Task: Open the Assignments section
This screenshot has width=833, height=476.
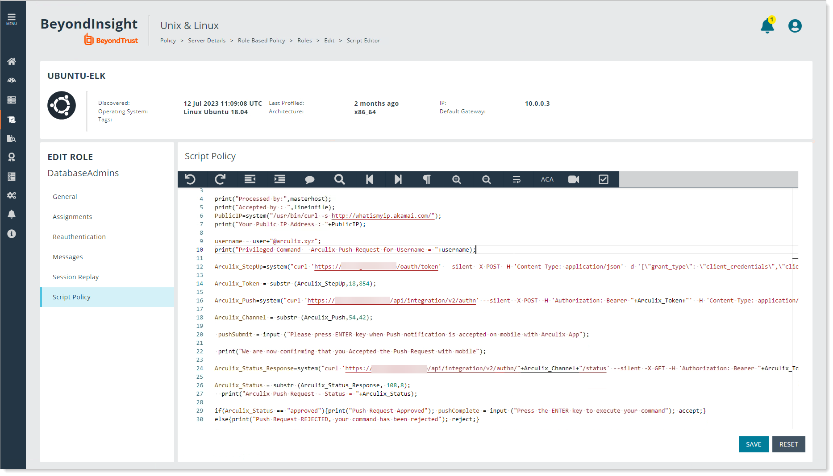Action: 107,217
